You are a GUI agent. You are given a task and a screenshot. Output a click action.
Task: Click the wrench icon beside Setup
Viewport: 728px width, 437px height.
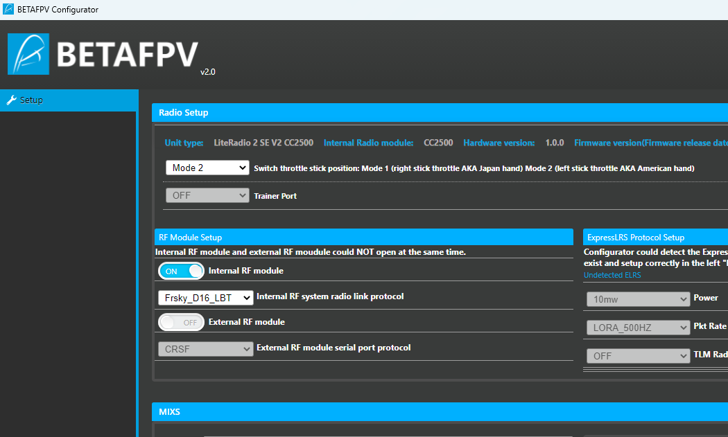coord(10,100)
